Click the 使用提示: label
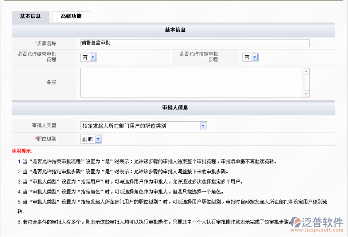 pos(22,151)
